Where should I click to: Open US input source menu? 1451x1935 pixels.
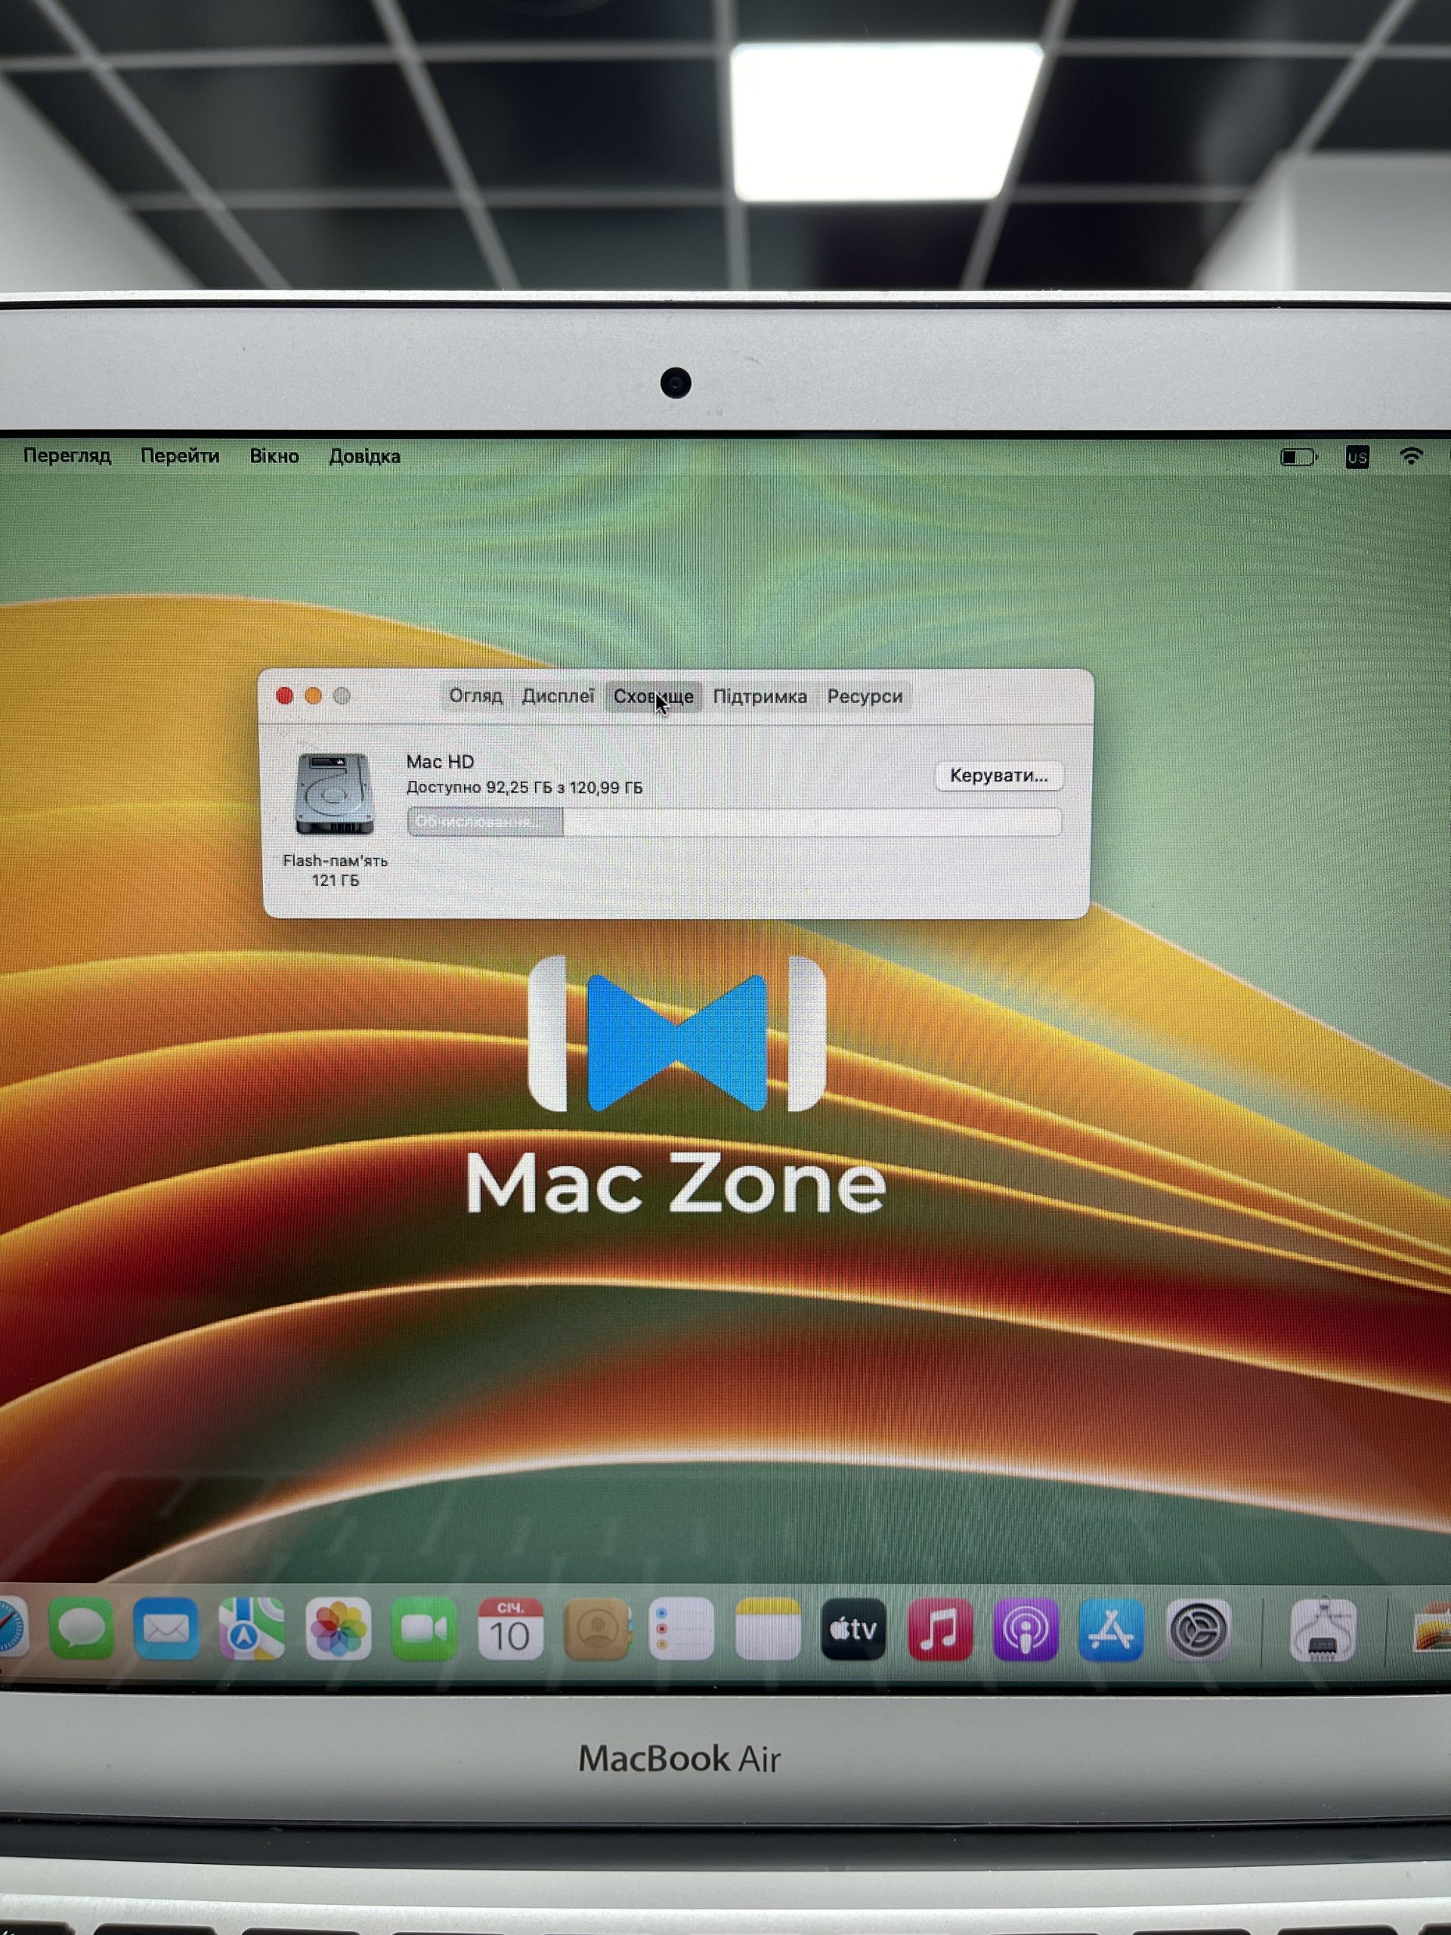[1357, 457]
